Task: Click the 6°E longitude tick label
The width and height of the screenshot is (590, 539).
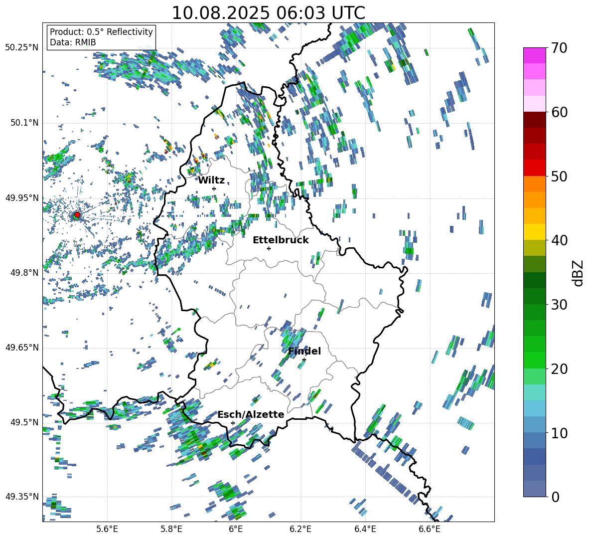Action: [236, 529]
